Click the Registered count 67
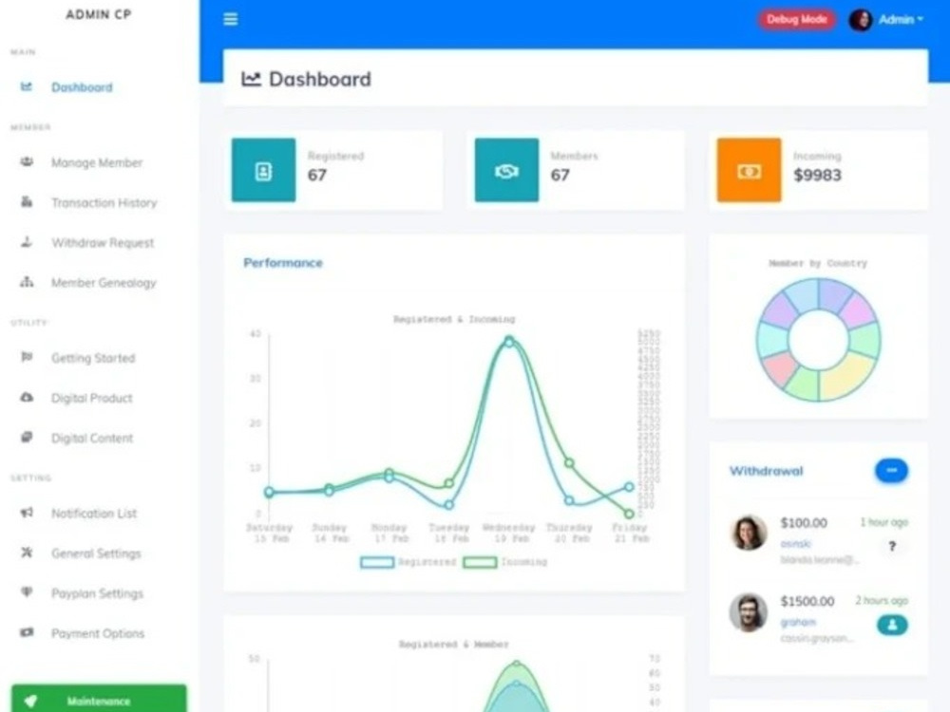Screen dimensions: 950x712 click(x=317, y=175)
